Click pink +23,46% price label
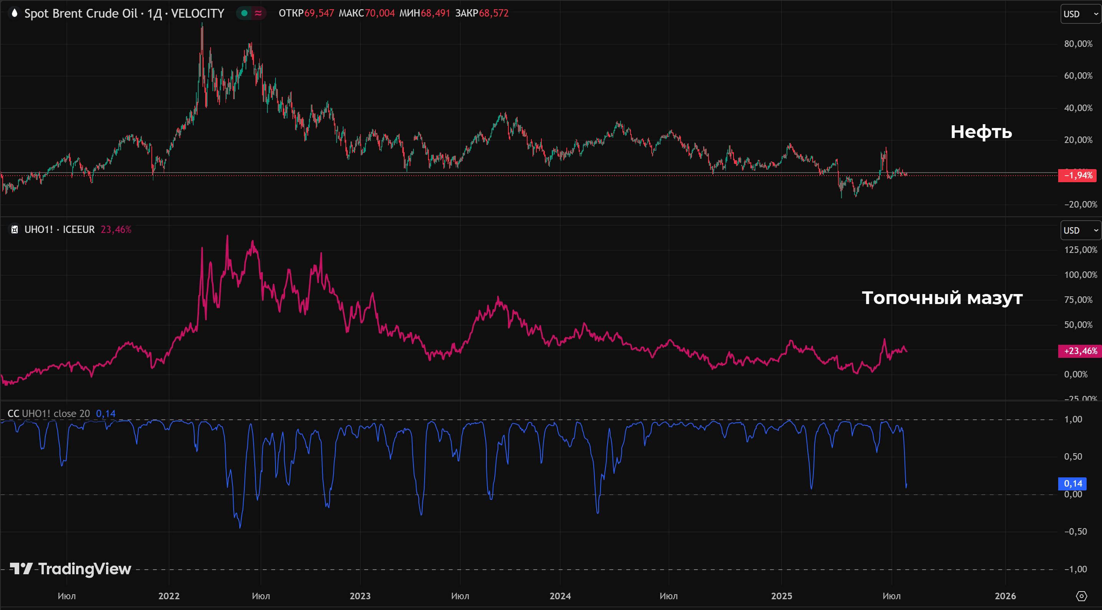 1080,351
